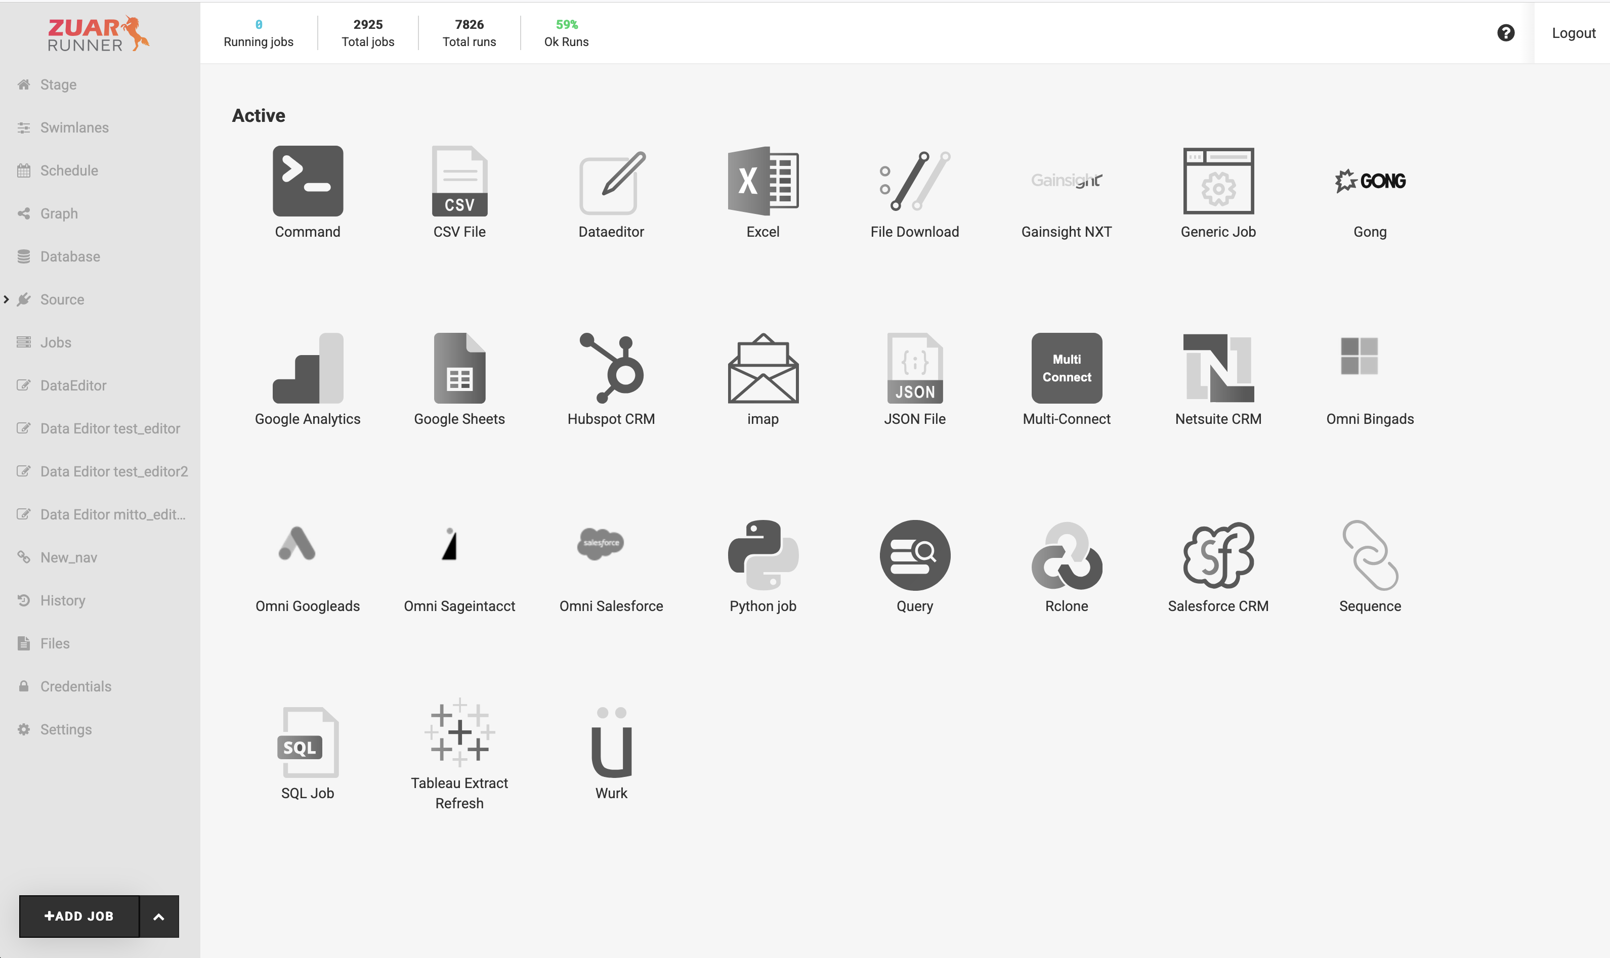This screenshot has height=958, width=1610.
Task: Navigate to Schedule in the sidebar
Action: tap(69, 170)
